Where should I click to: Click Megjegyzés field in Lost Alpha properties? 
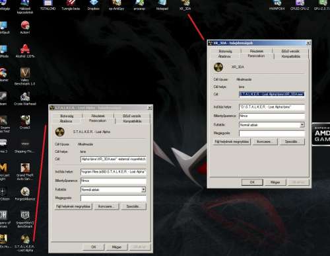(114, 198)
